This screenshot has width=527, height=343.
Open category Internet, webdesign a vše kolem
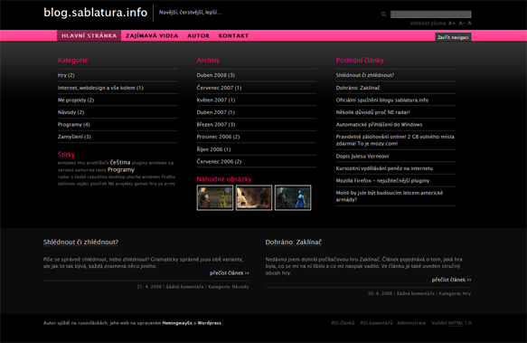[100, 88]
